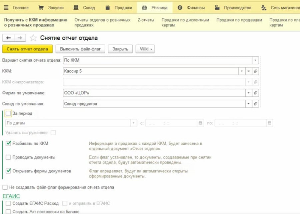Viewport: 300px width, 214px height.
Task: Open calendar for the 'с' start date
Action: tap(200, 123)
